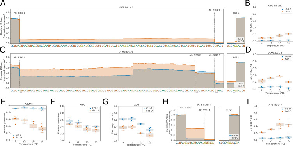Click 'Alt. 5'SS 2' label in MAF2 intron 2 coverage
The height and width of the screenshot is (146, 293).
tap(214, 10)
